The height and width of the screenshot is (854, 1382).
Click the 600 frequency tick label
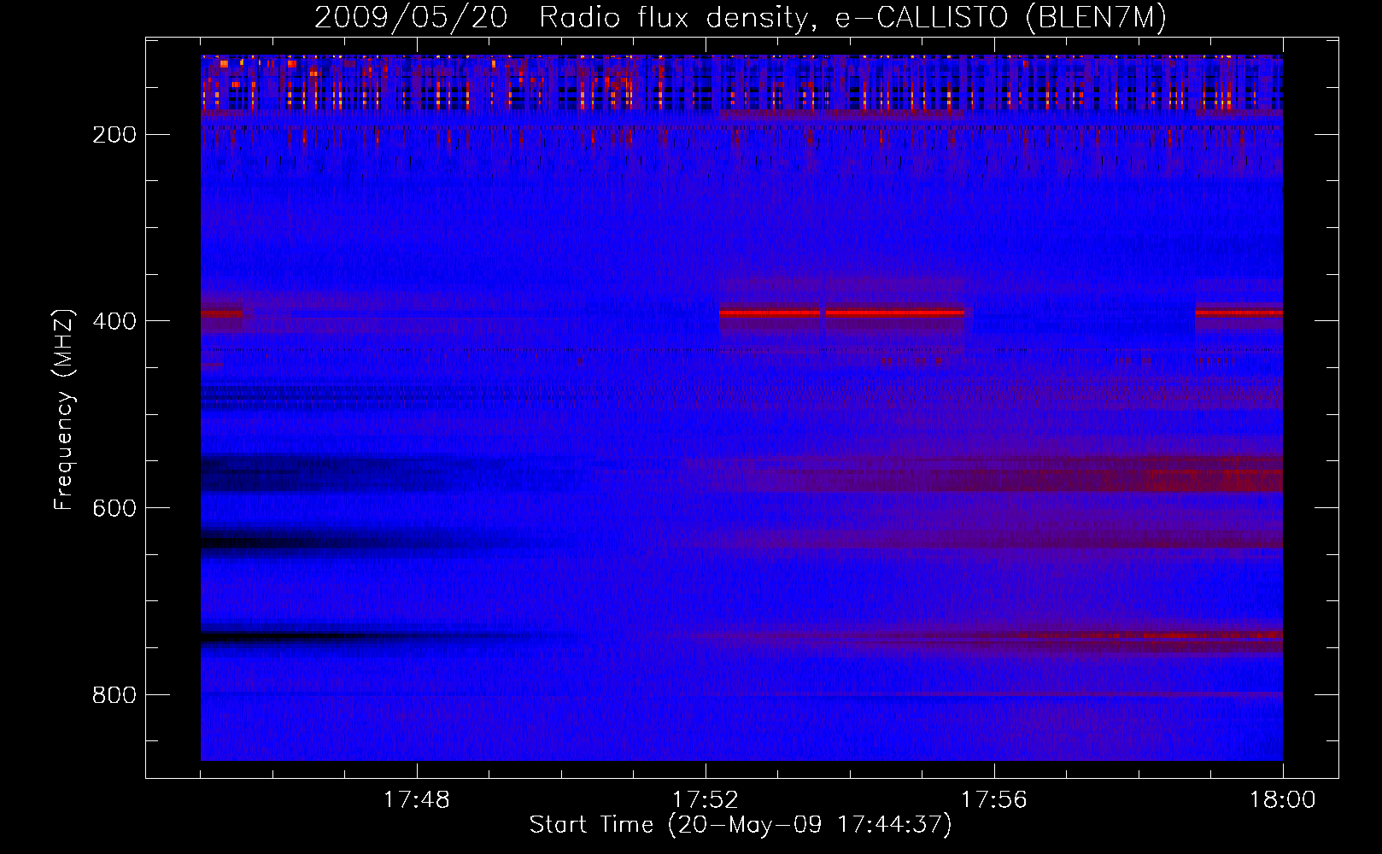[114, 508]
